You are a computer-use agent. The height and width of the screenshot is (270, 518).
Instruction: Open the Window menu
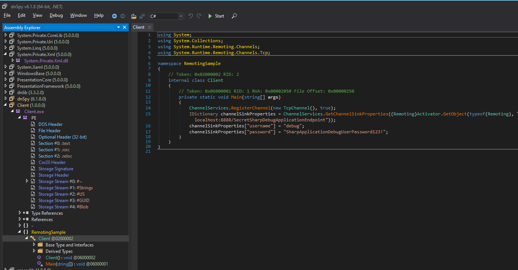coord(79,15)
